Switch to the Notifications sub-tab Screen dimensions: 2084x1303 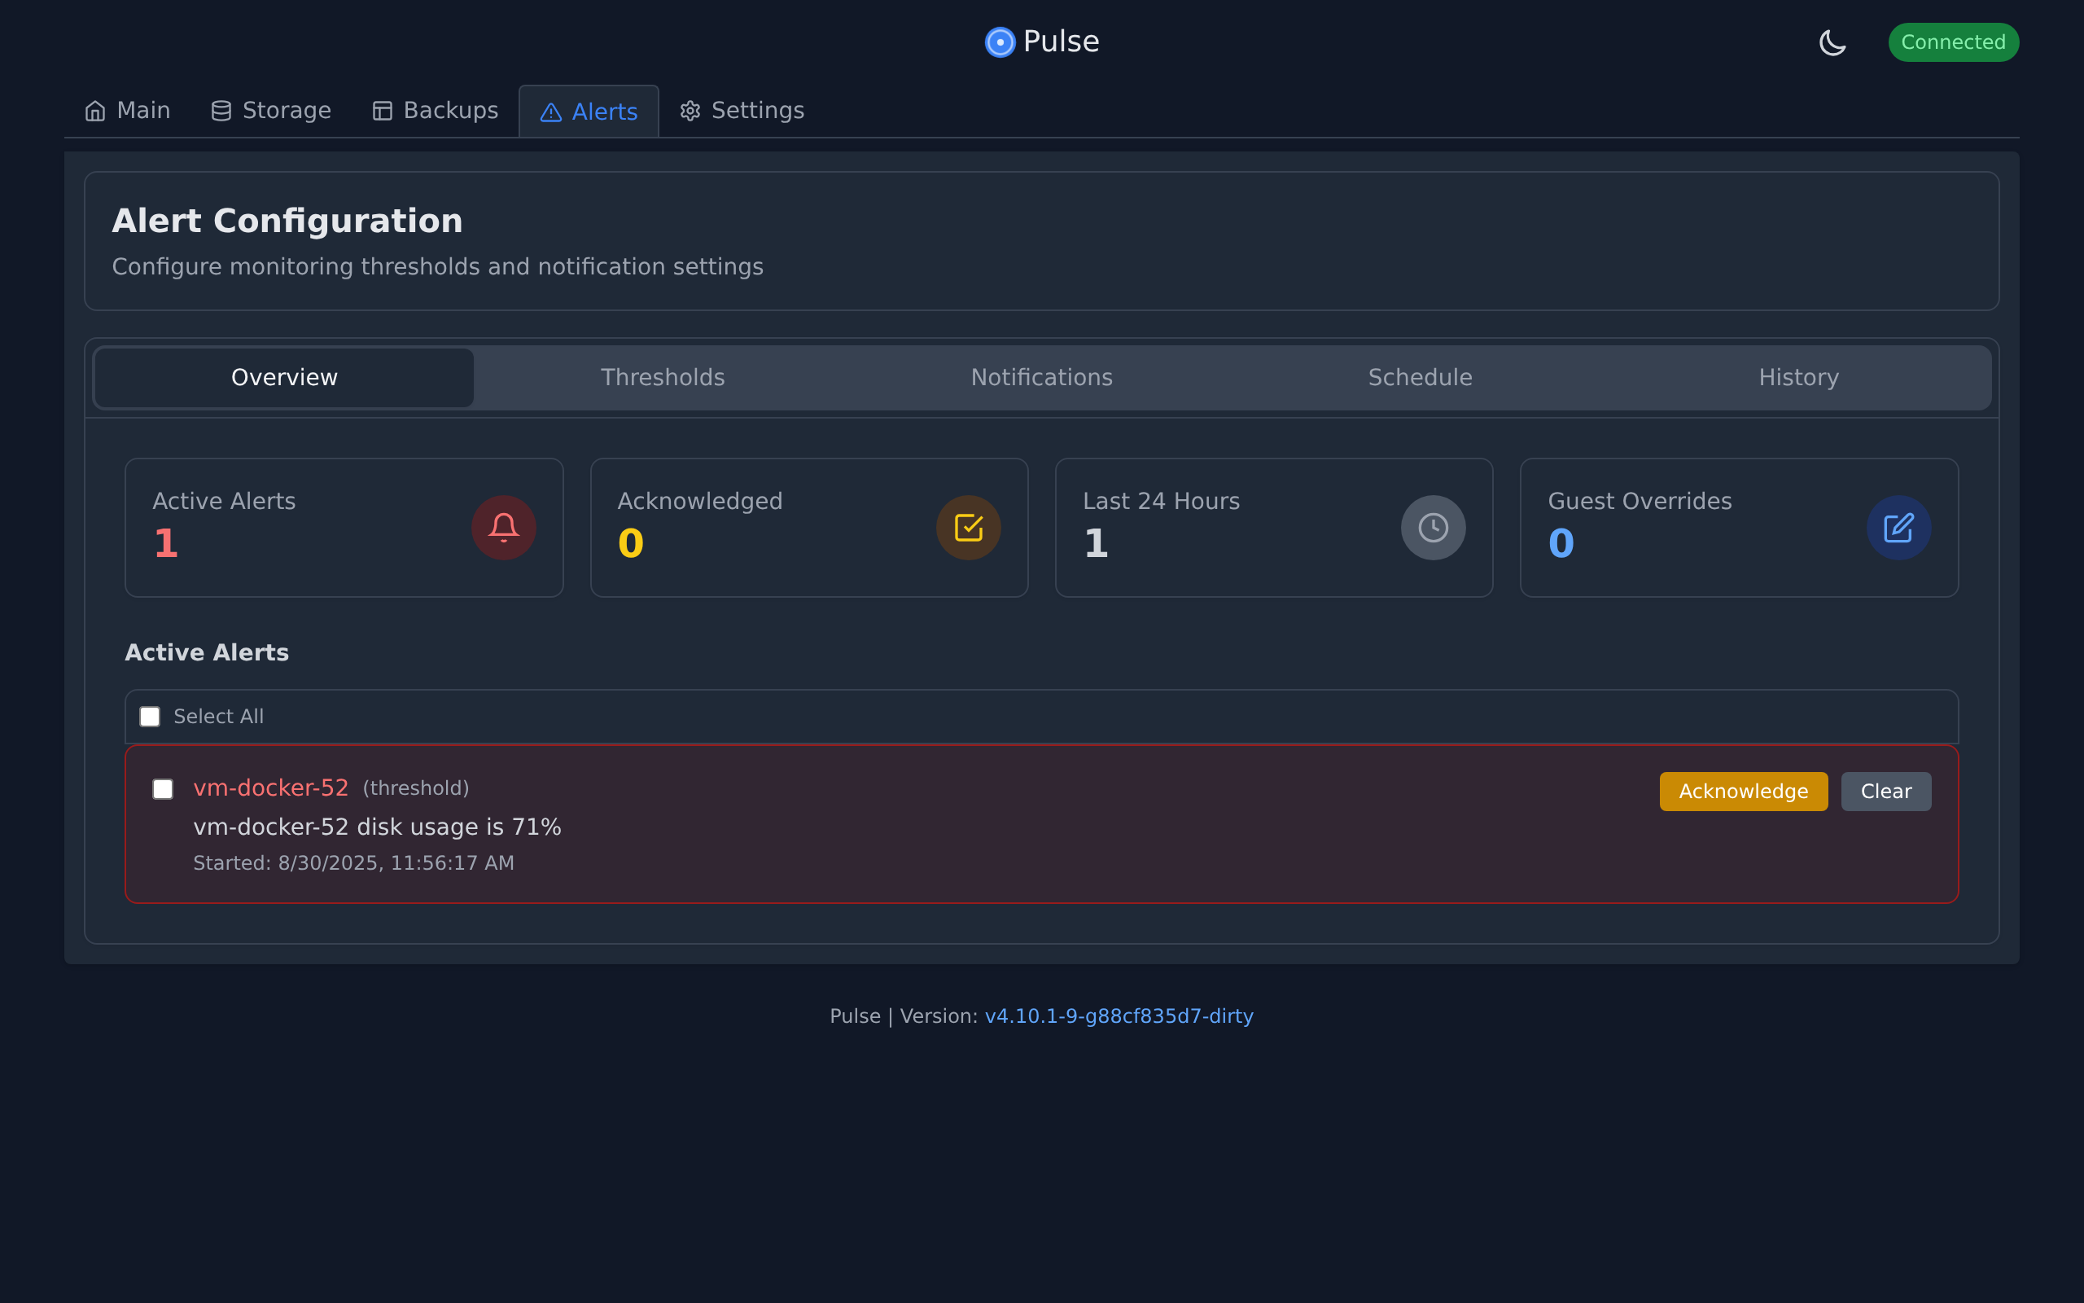click(1041, 377)
